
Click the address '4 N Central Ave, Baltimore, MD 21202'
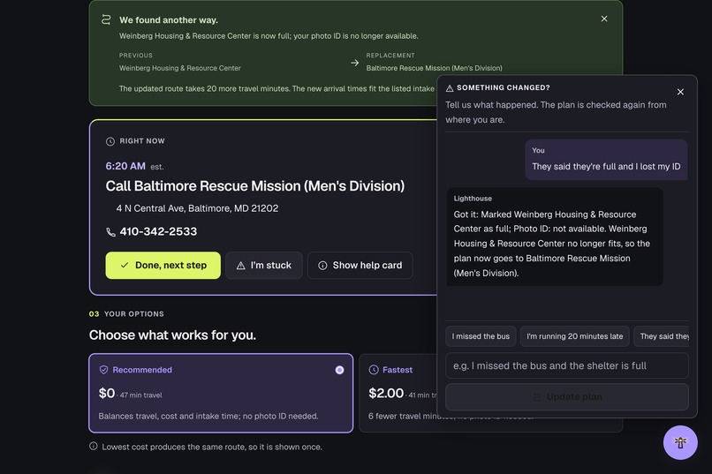point(197,208)
